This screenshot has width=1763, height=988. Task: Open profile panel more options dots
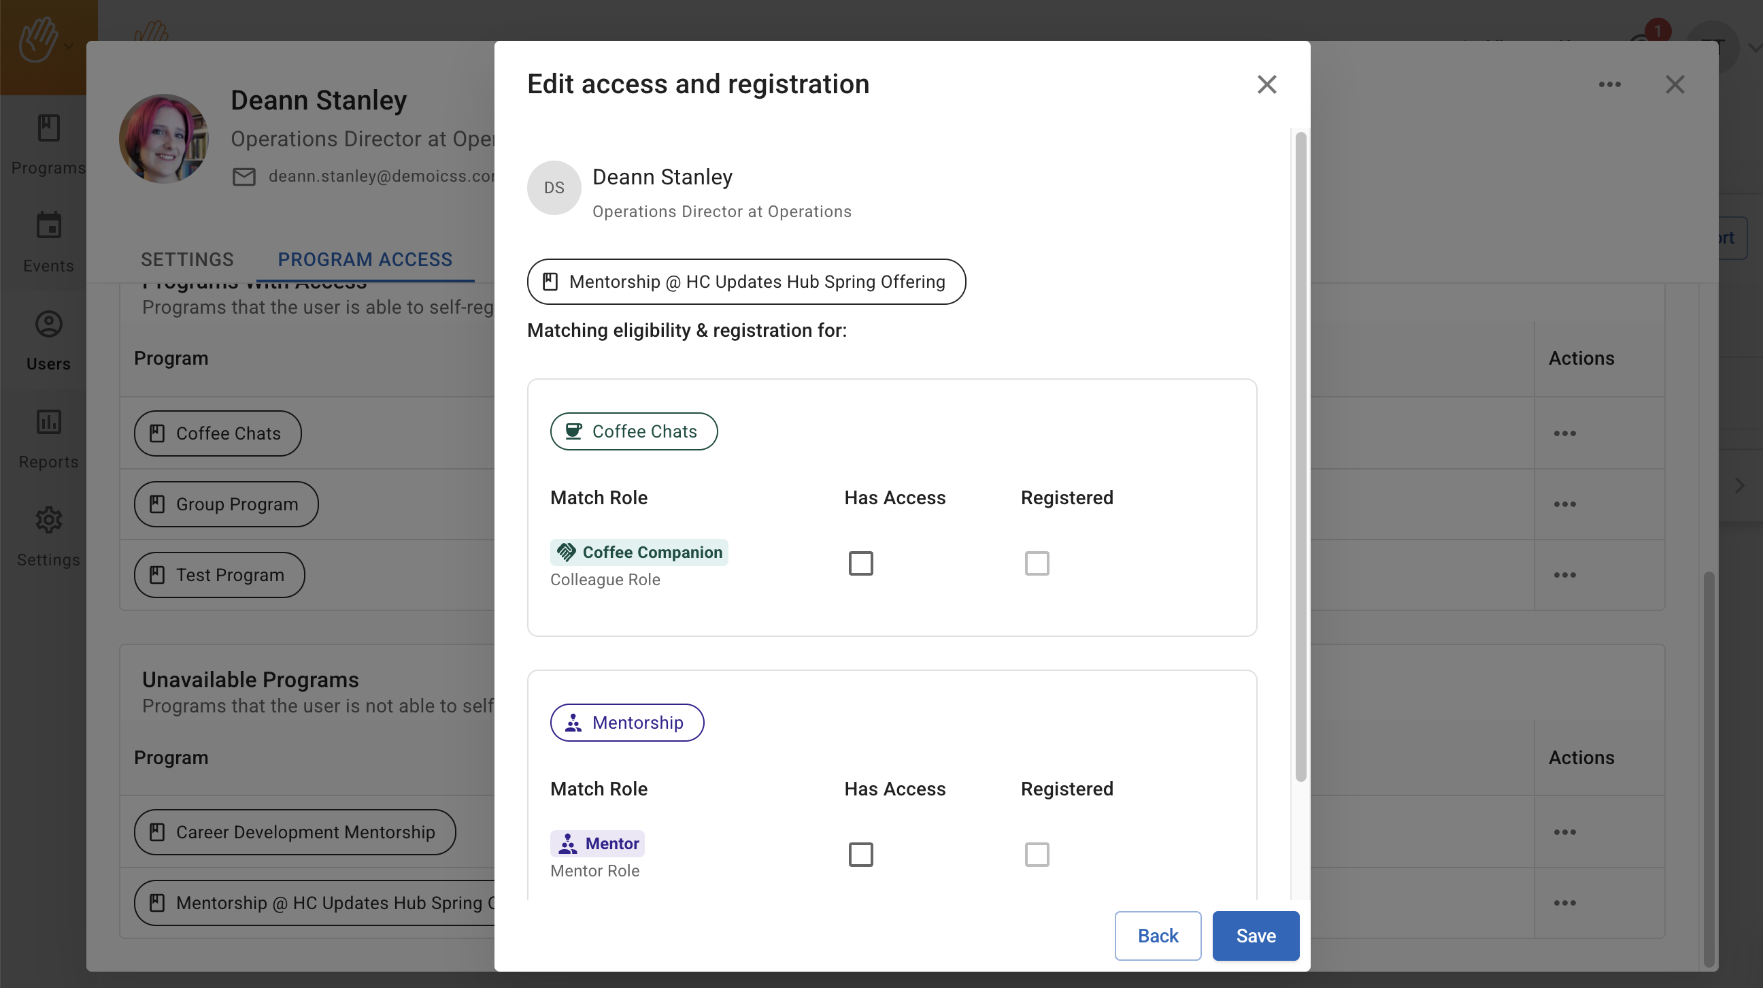tap(1609, 84)
